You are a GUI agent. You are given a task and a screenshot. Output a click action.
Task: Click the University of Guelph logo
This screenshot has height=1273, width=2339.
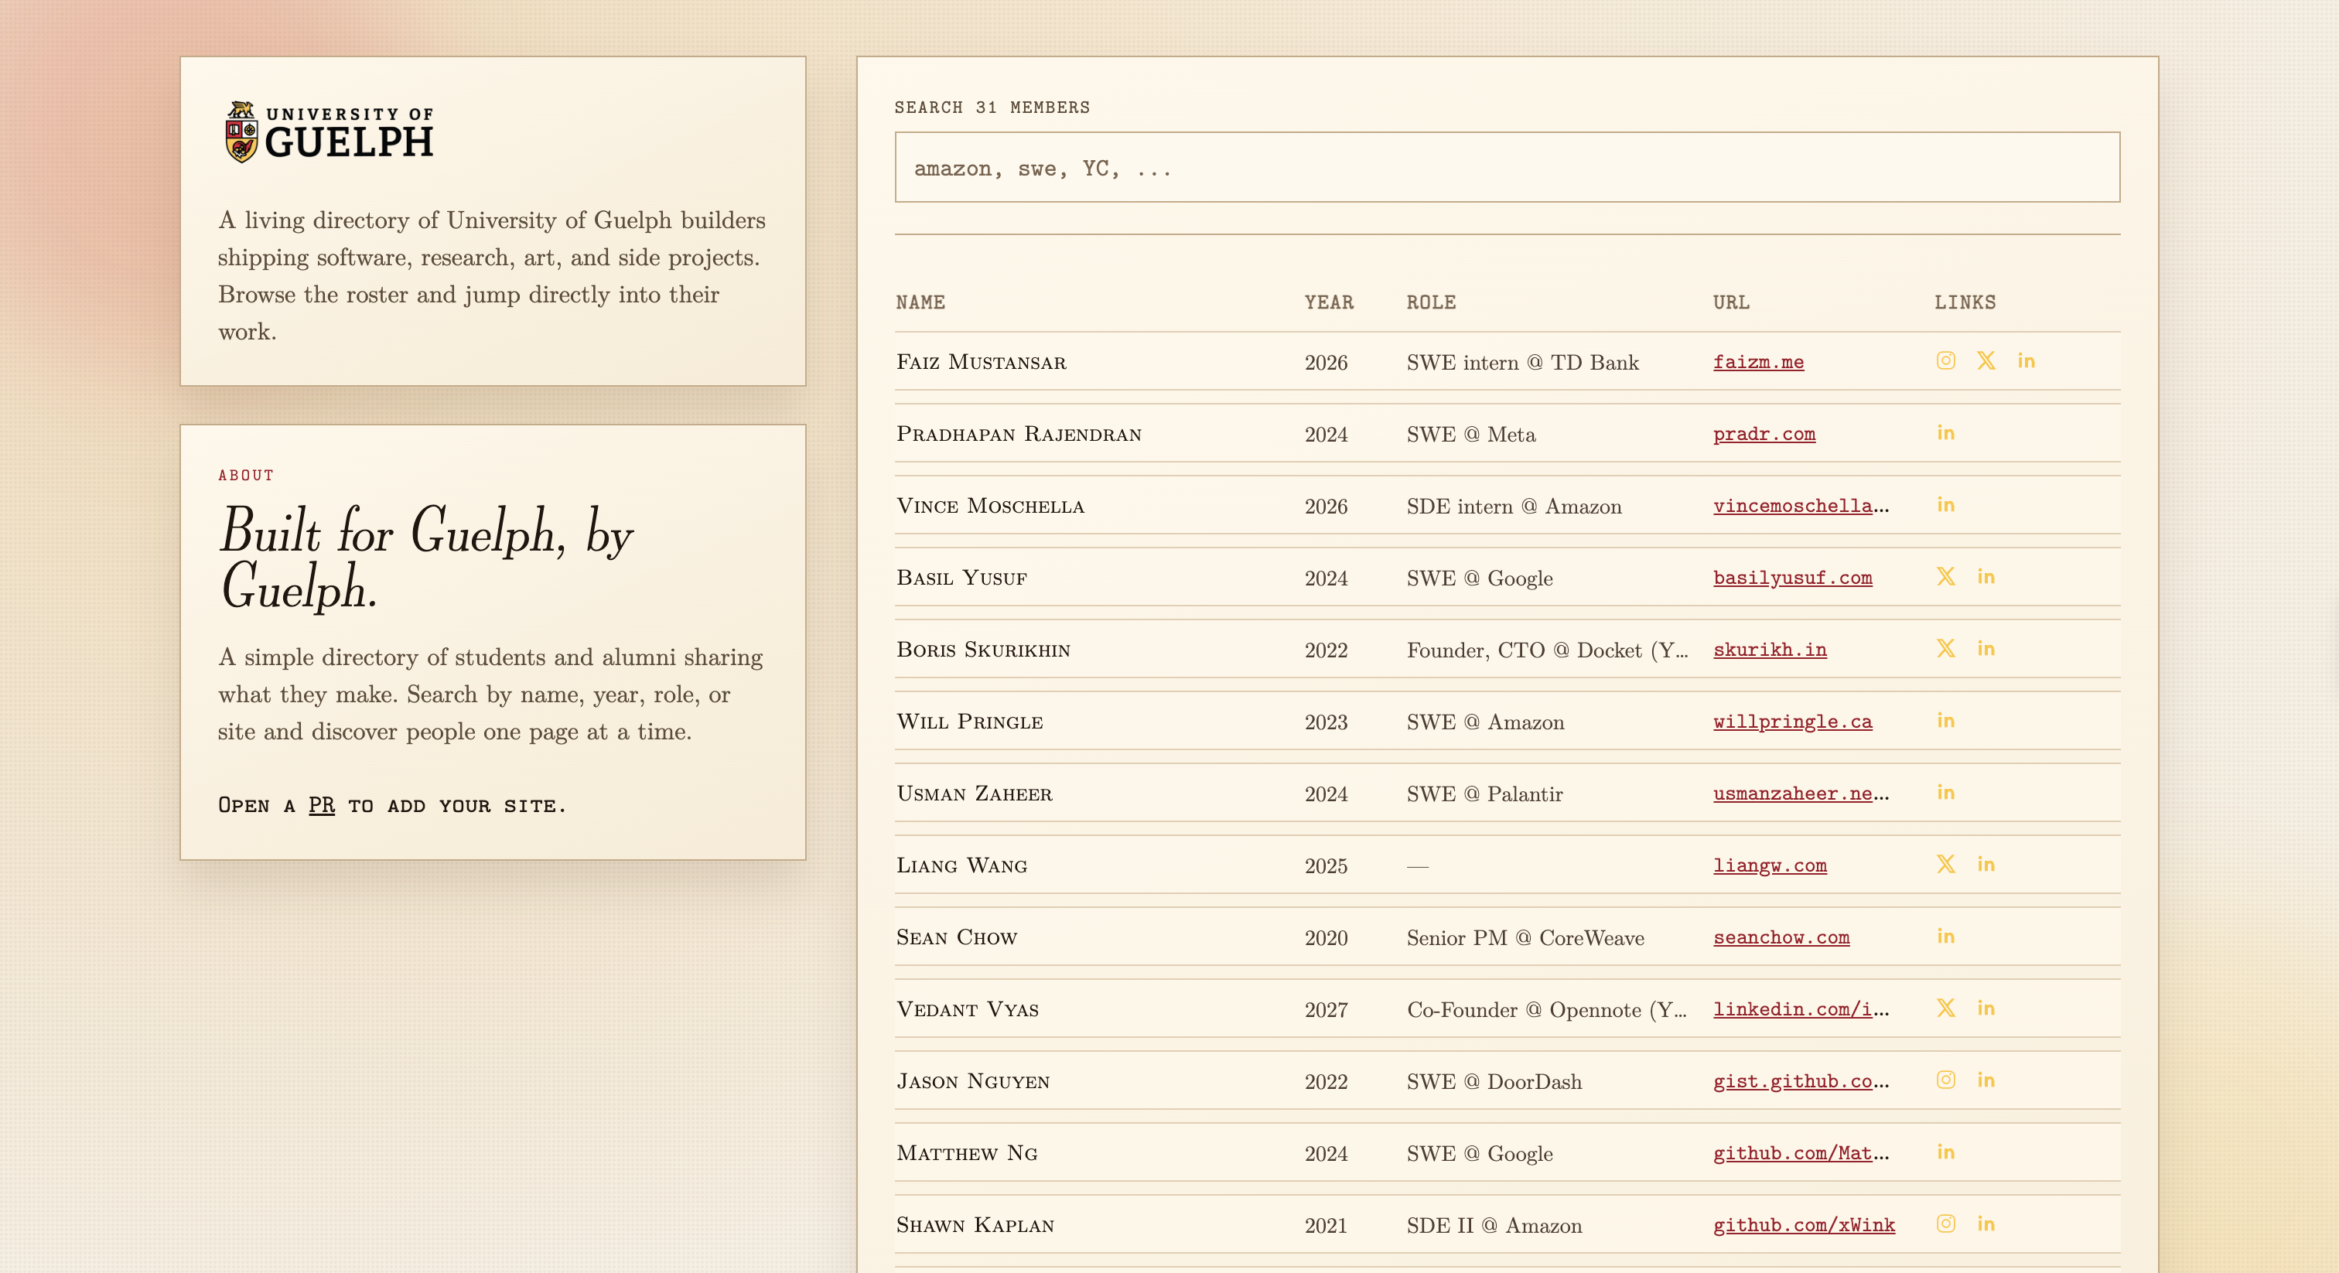tap(329, 132)
